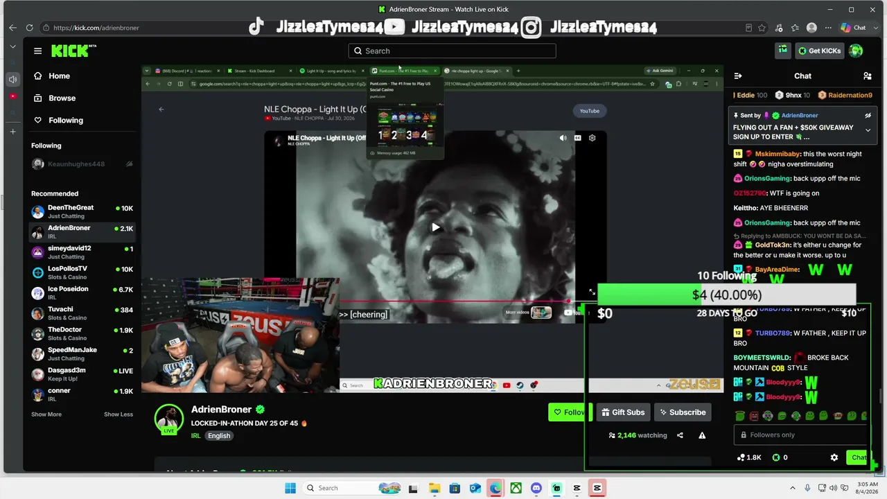
Task: Open TheDoctor channel
Action: (x=82, y=333)
